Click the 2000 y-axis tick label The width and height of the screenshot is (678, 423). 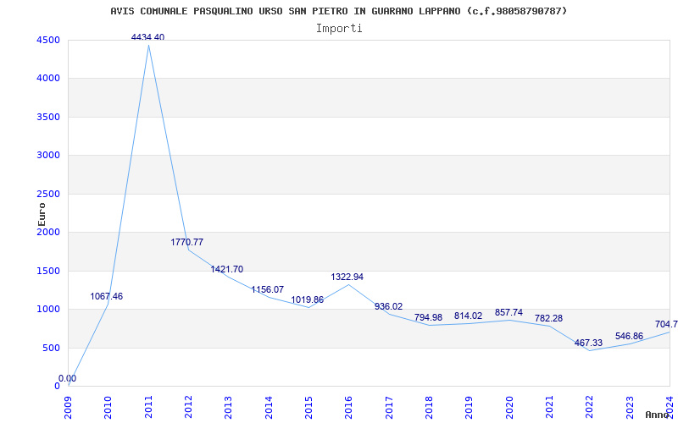pyautogui.click(x=47, y=232)
